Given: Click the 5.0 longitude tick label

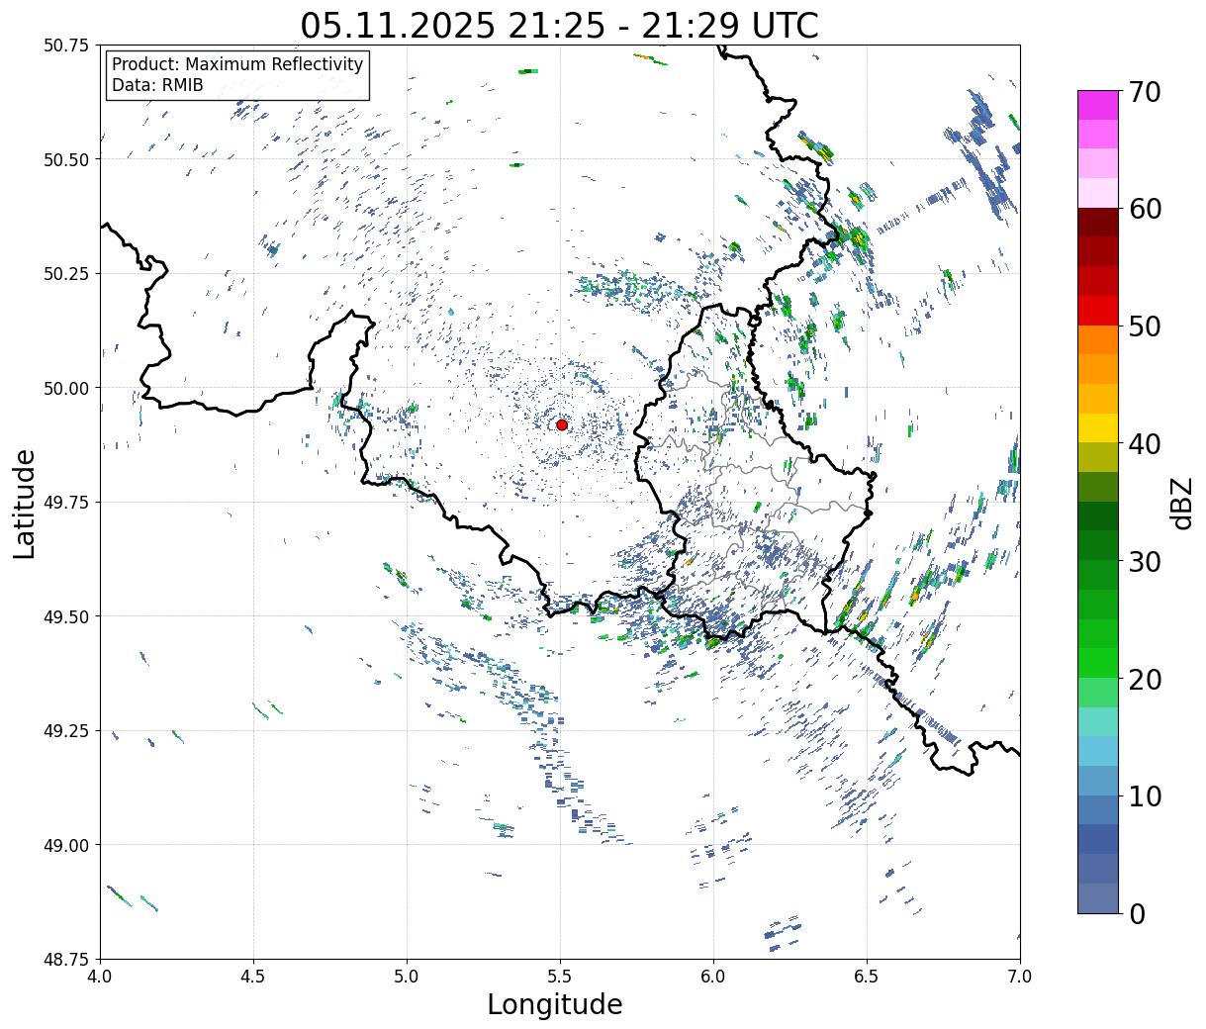Looking at the screenshot, I should 408,977.
